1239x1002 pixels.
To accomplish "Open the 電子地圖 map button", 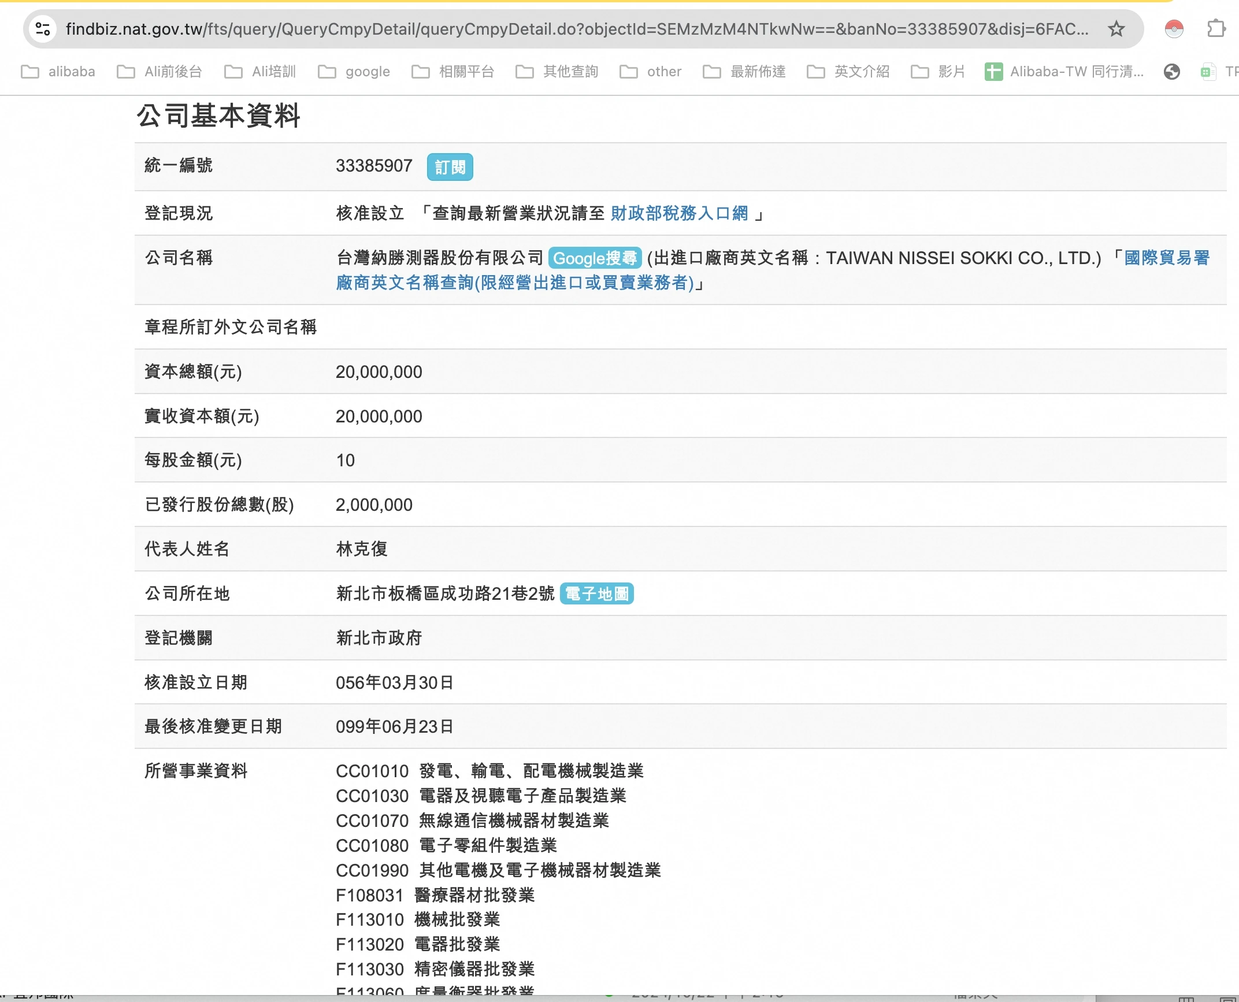I will [x=596, y=593].
